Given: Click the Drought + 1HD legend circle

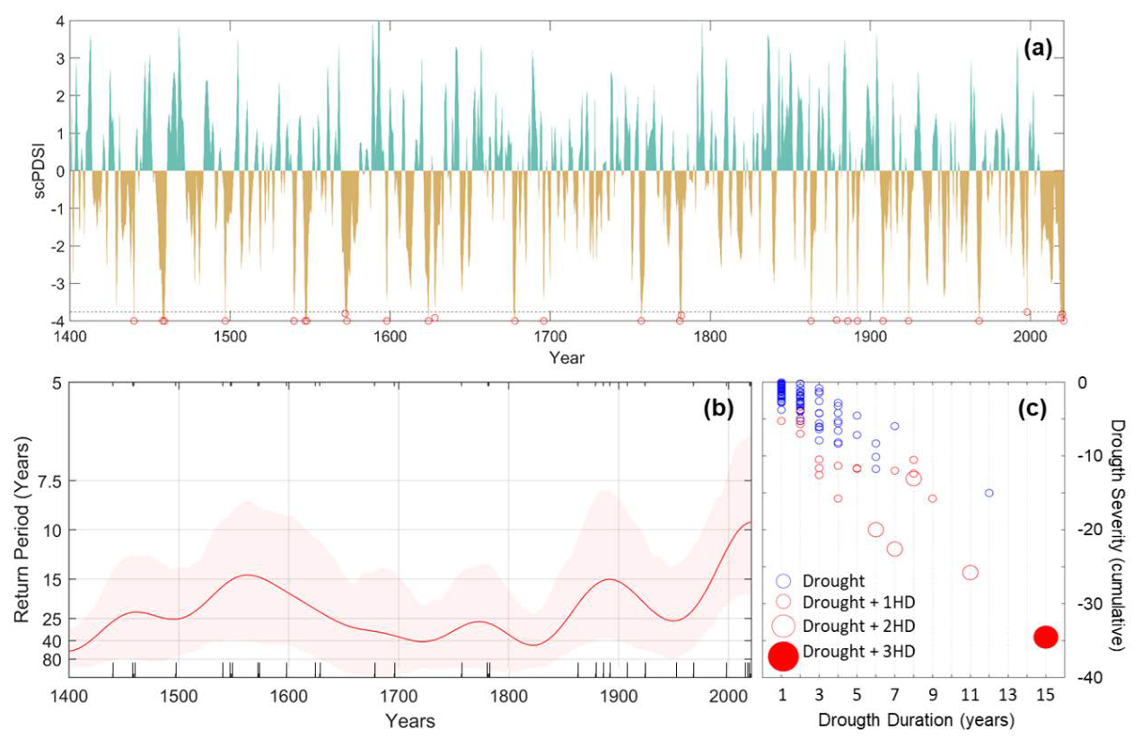Looking at the screenshot, I should coord(783,601).
